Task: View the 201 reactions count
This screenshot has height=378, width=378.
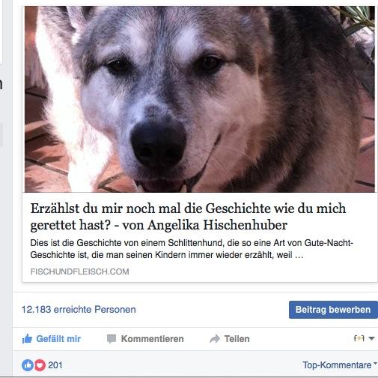Action: (x=55, y=365)
